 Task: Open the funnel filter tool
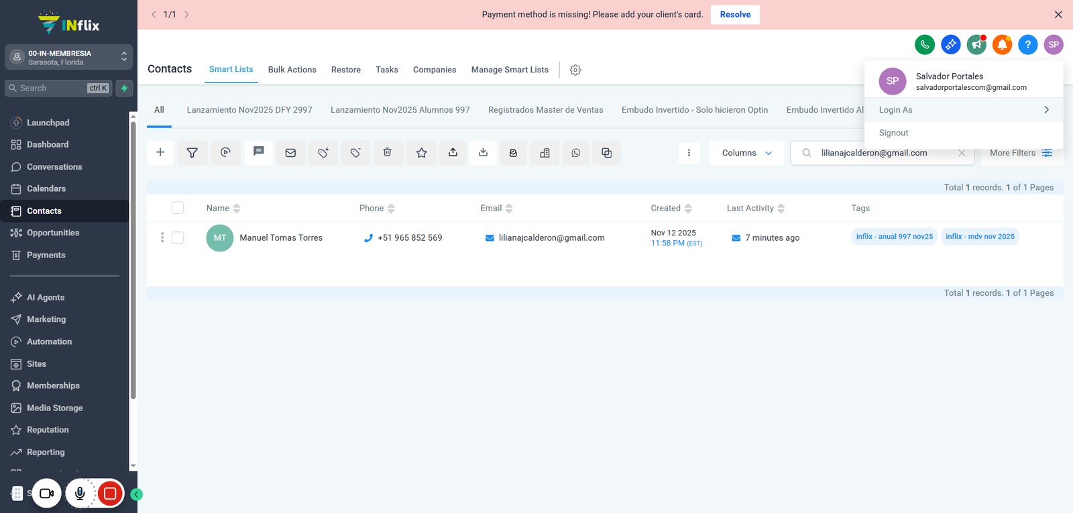tap(192, 153)
